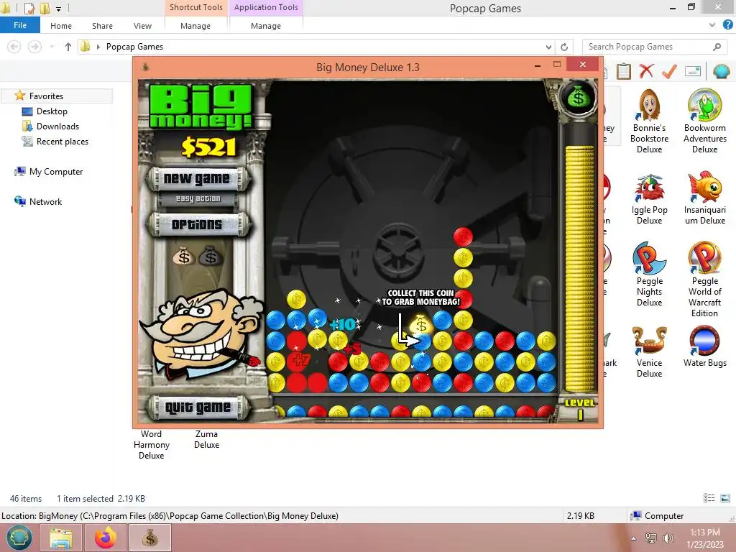This screenshot has width=736, height=552.
Task: Click the gold coin progress meter
Action: [x=579, y=269]
